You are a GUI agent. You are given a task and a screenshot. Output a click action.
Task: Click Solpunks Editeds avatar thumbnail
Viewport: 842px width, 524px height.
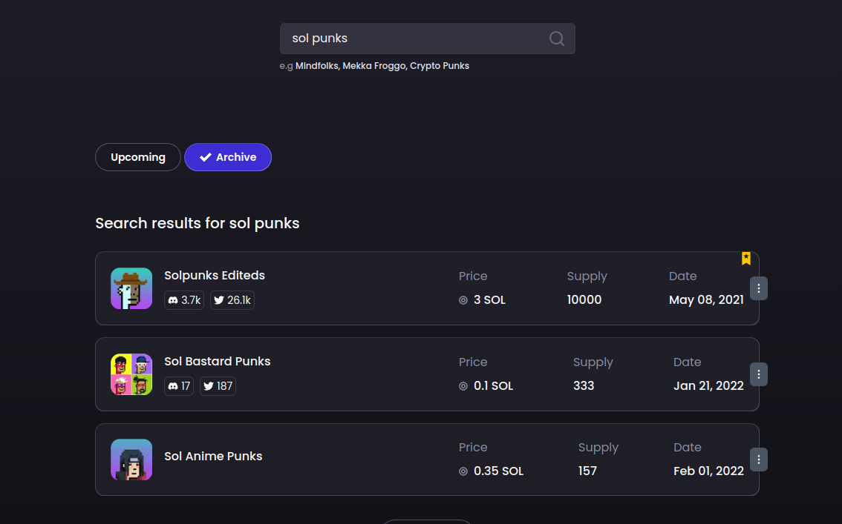131,288
